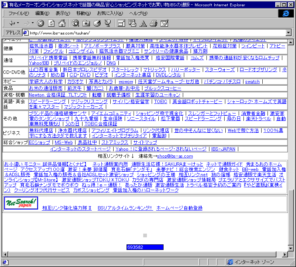Click the page icon in the address bar
Image resolution: width=296 pixels, height=267 pixels.
point(26,33)
